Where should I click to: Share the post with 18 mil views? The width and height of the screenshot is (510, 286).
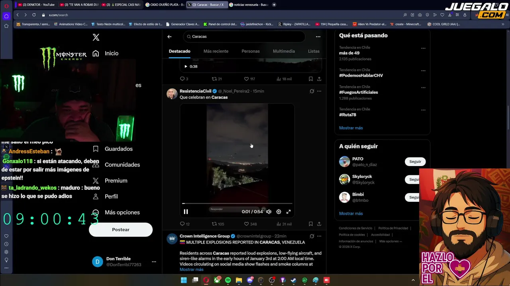click(319, 79)
